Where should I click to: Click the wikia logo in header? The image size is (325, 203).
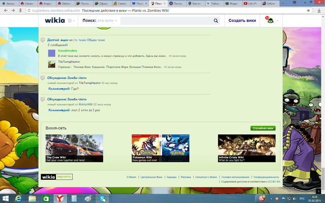(55, 20)
